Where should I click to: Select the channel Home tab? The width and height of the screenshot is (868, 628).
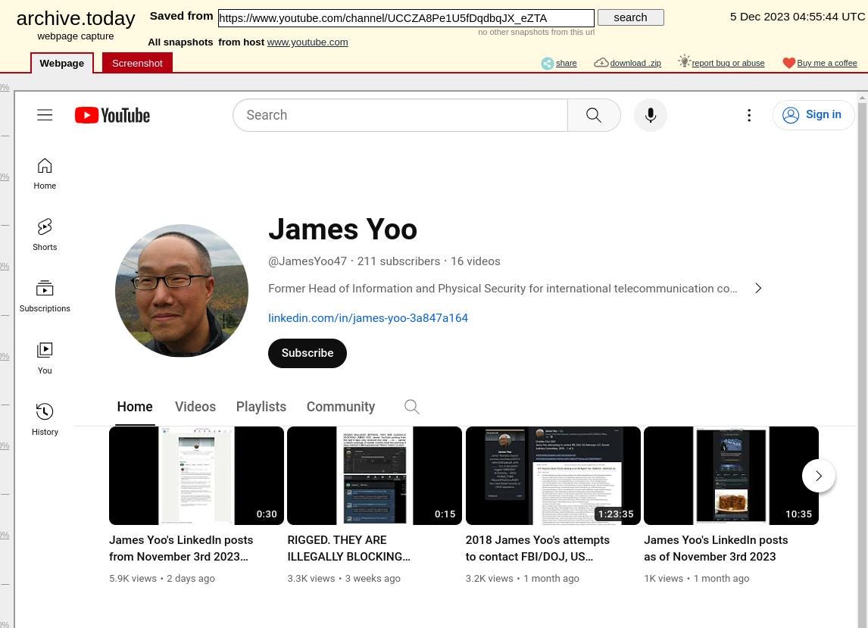coord(135,407)
